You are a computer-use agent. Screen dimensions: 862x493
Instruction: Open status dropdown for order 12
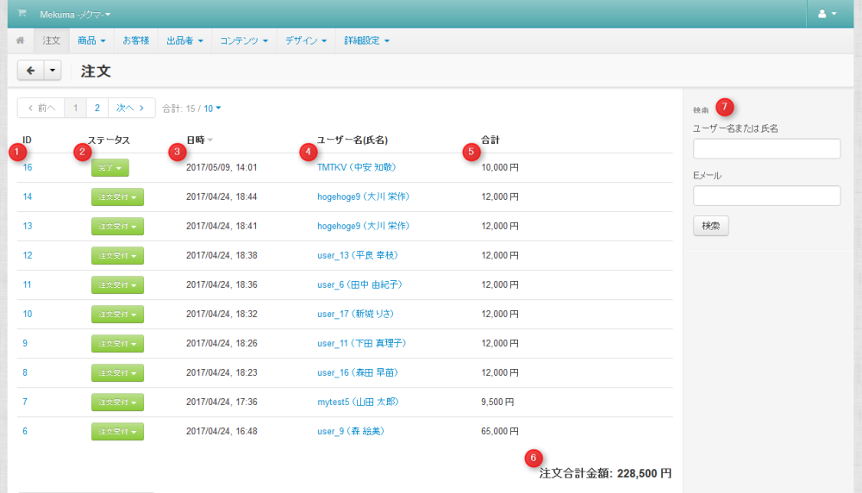point(117,256)
